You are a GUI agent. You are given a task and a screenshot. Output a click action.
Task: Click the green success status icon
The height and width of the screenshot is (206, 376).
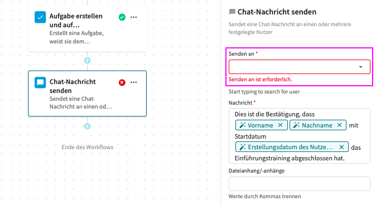pyautogui.click(x=122, y=17)
